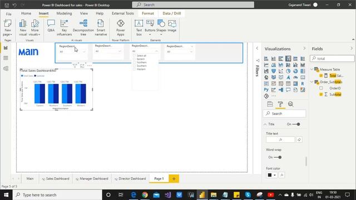Toggle the Title switch off
The image size is (356, 200).
296,124
